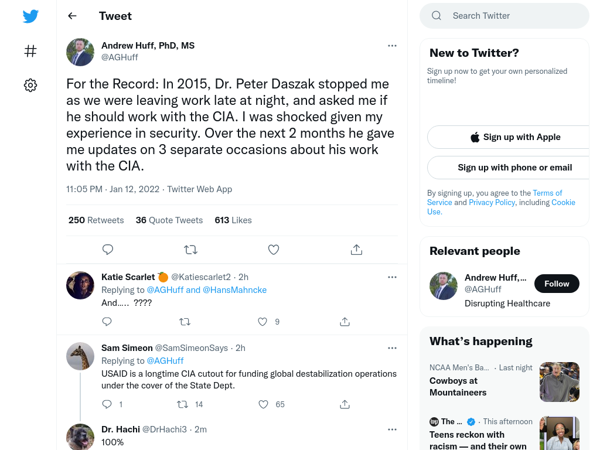600x450 pixels.
Task: Retweet Andrew Huff's main tweet
Action: pos(190,250)
